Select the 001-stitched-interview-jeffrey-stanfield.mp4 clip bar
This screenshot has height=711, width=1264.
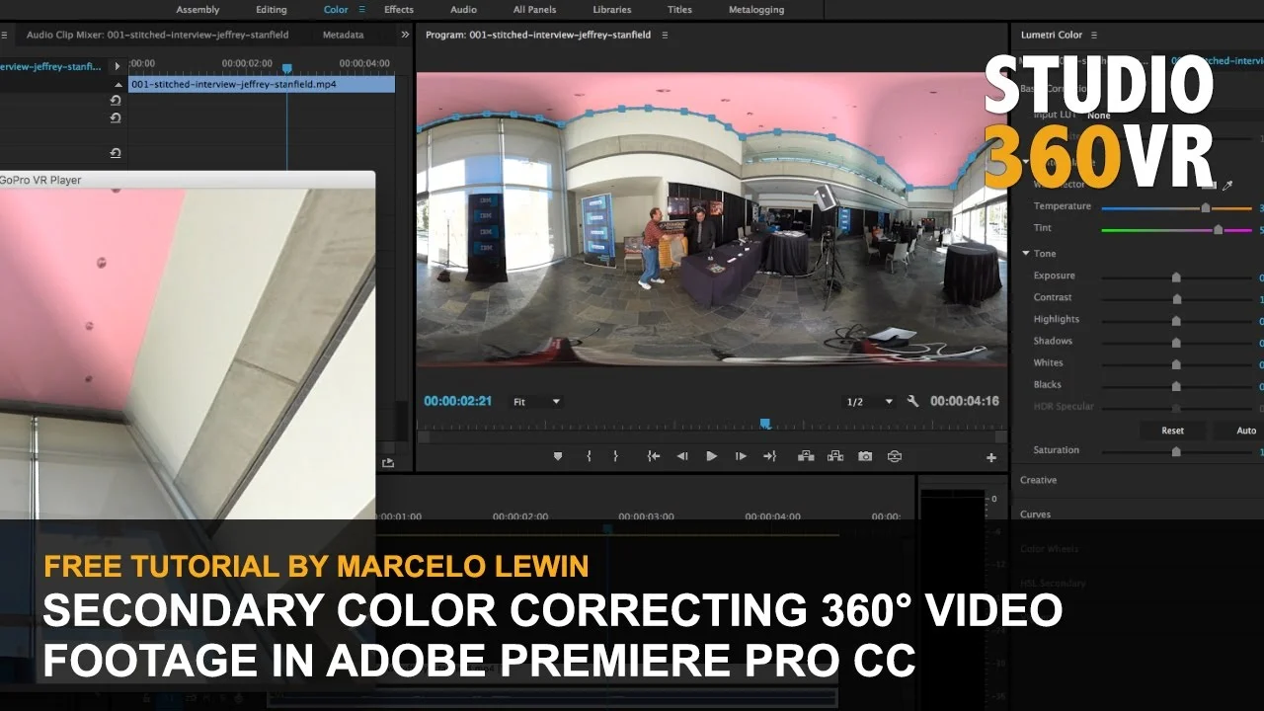[x=262, y=85]
